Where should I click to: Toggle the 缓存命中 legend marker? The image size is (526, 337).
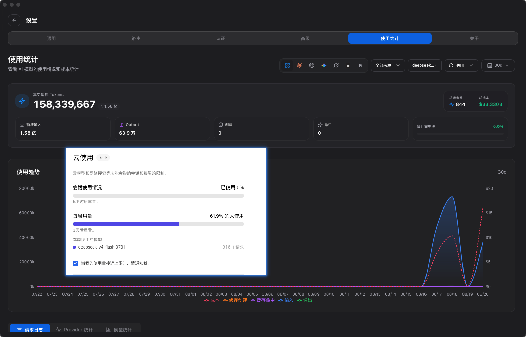(x=253, y=300)
